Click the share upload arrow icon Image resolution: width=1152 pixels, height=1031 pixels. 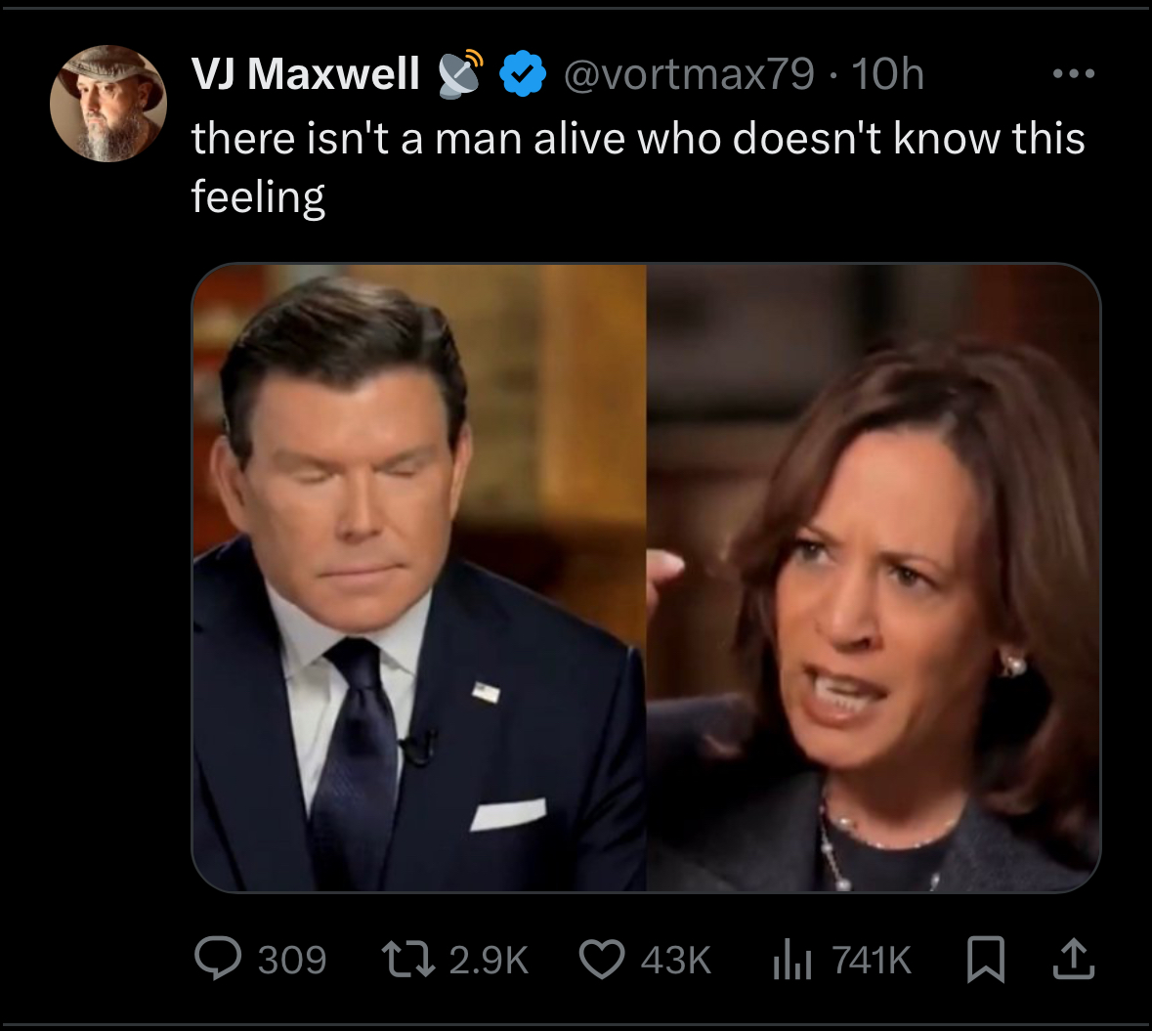(x=1072, y=960)
